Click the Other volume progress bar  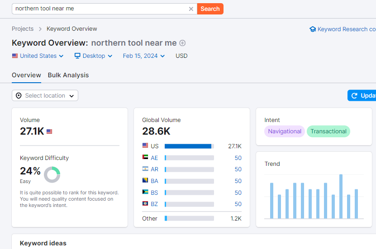189,218
